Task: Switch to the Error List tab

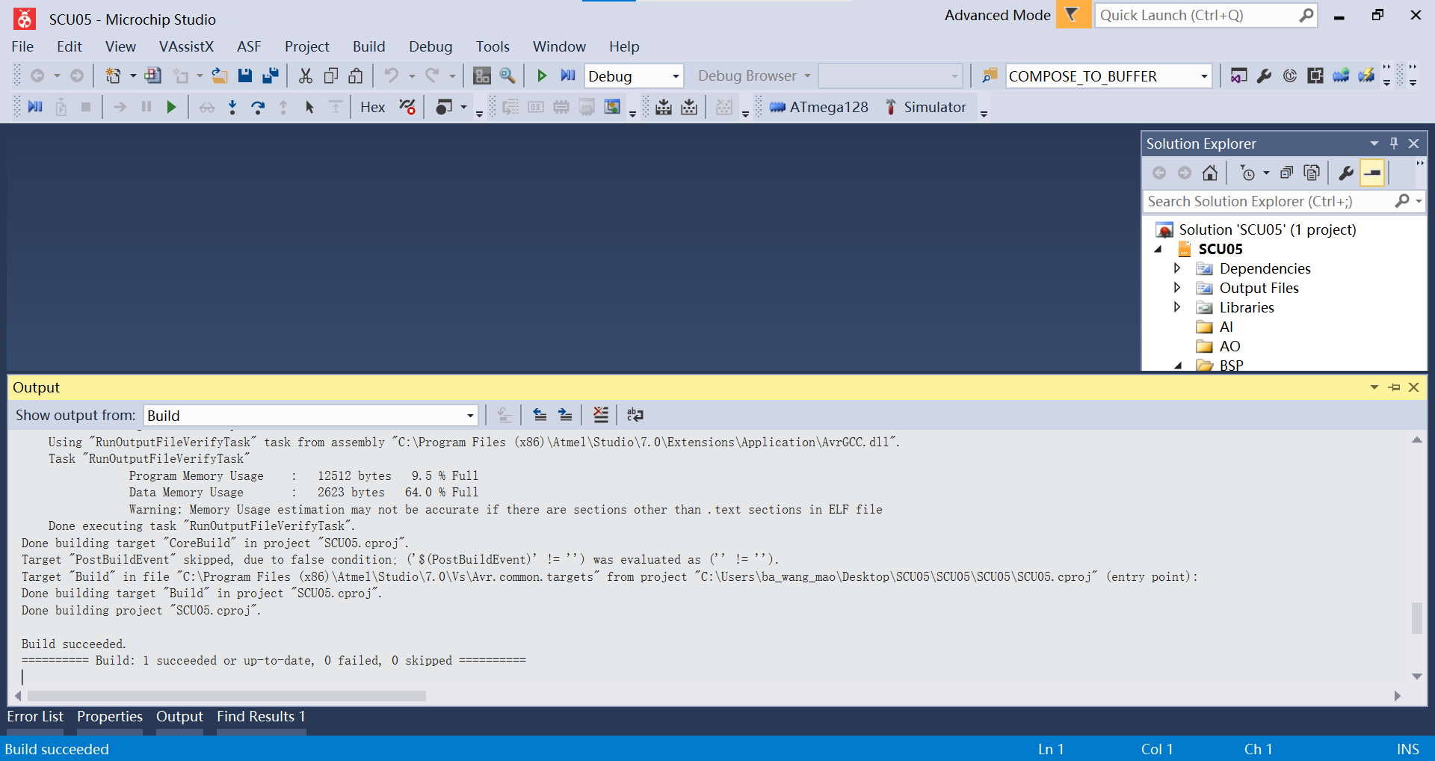Action: click(x=34, y=716)
